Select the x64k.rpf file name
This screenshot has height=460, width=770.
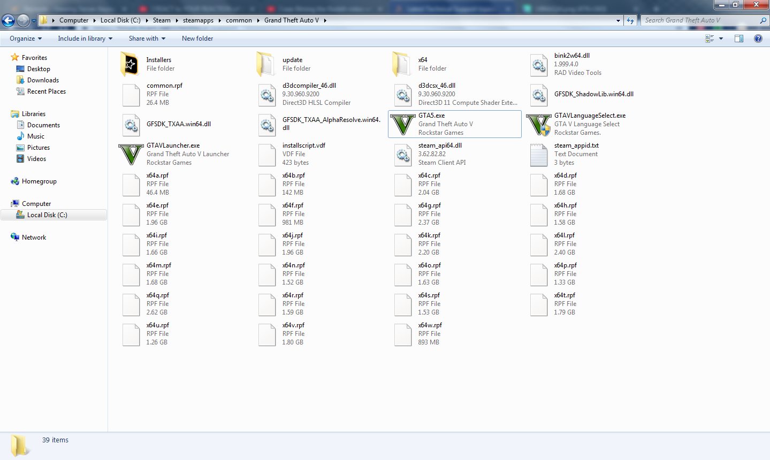tap(429, 235)
